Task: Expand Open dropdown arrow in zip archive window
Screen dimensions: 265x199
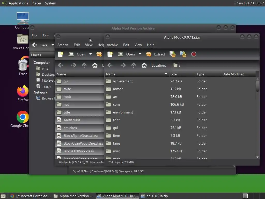Action: point(91,54)
